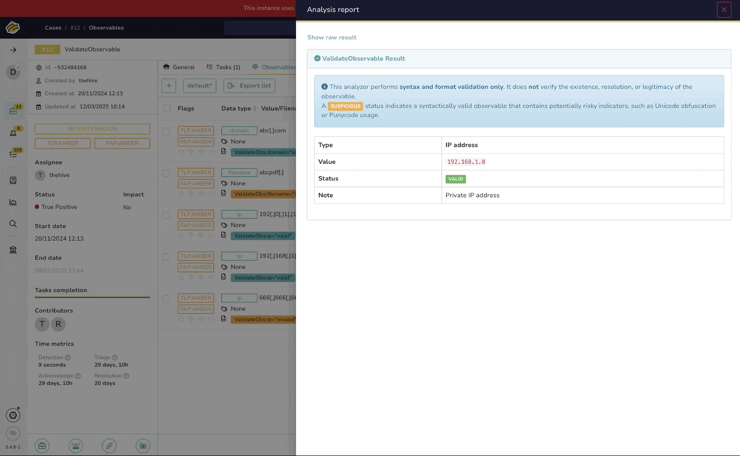The height and width of the screenshot is (456, 740).
Task: Click the TheHive logo icon
Action: point(13,27)
